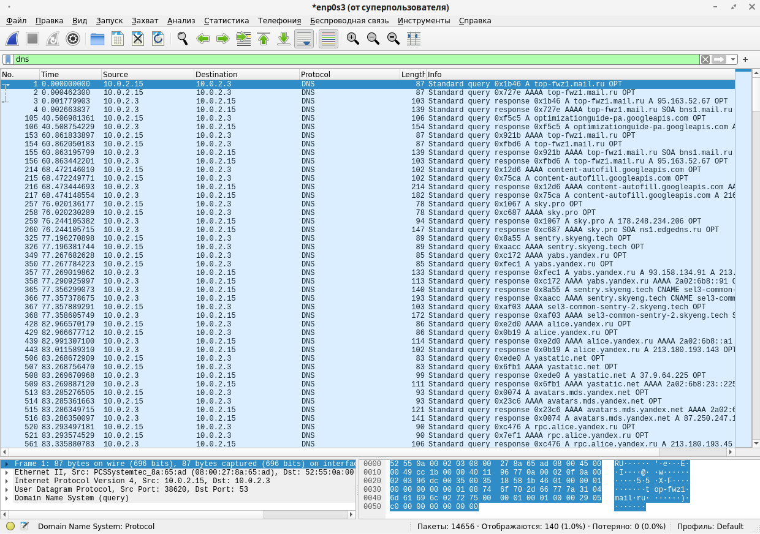
Task: Click the Профиль: Default status label
Action: coord(710,526)
